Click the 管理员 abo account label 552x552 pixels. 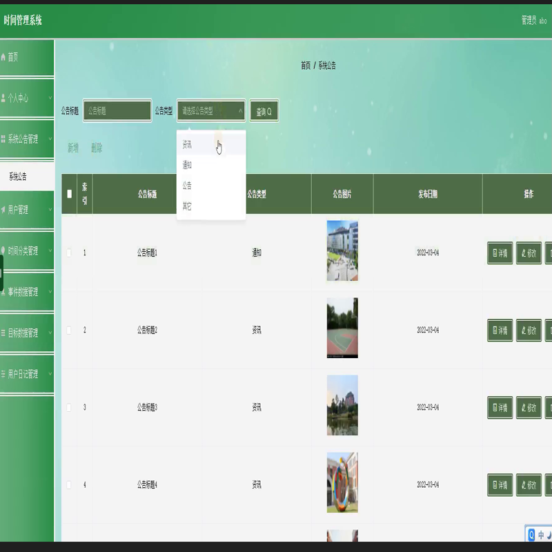pos(533,21)
